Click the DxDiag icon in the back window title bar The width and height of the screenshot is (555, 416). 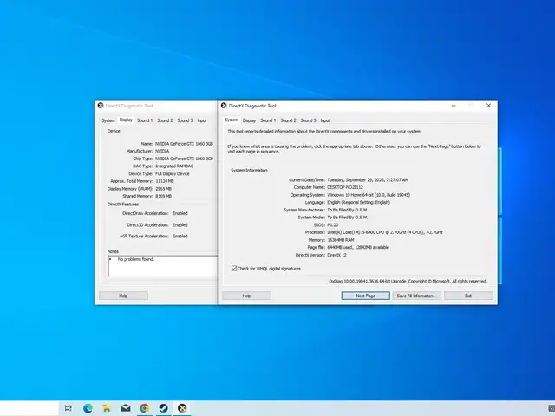pyautogui.click(x=101, y=106)
